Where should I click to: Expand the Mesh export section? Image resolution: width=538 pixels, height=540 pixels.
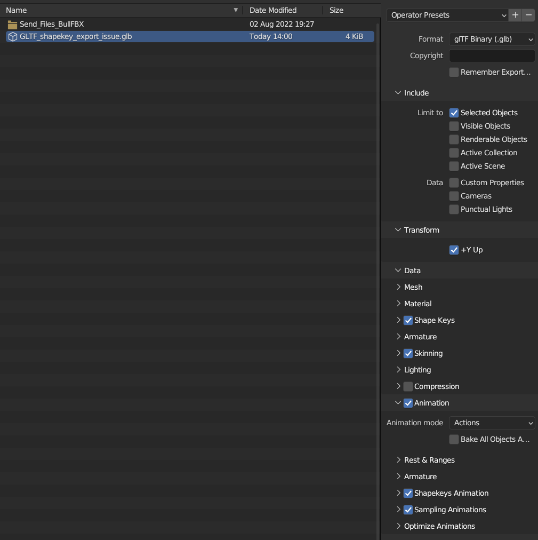[x=398, y=287]
